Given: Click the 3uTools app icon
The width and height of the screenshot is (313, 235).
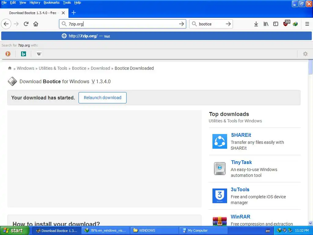Looking at the screenshot, I should (x=219, y=196).
